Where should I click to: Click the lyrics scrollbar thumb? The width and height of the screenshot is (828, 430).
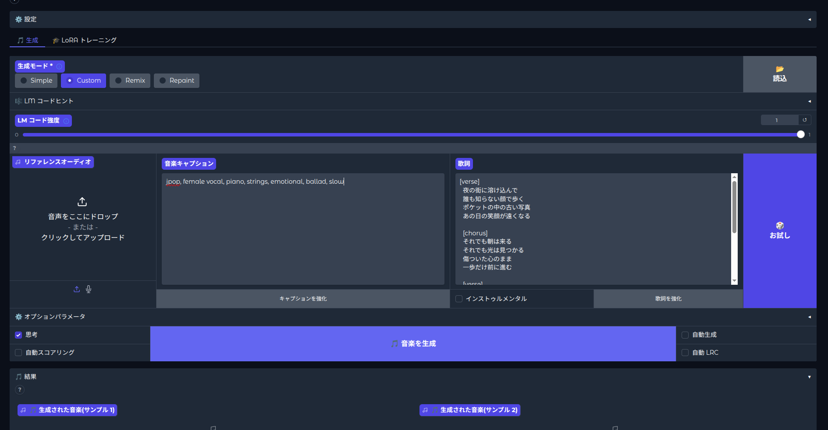735,207
